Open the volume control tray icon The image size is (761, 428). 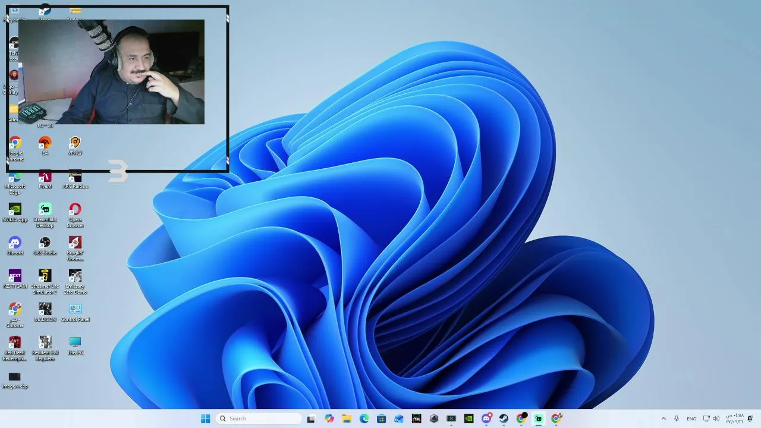716,418
